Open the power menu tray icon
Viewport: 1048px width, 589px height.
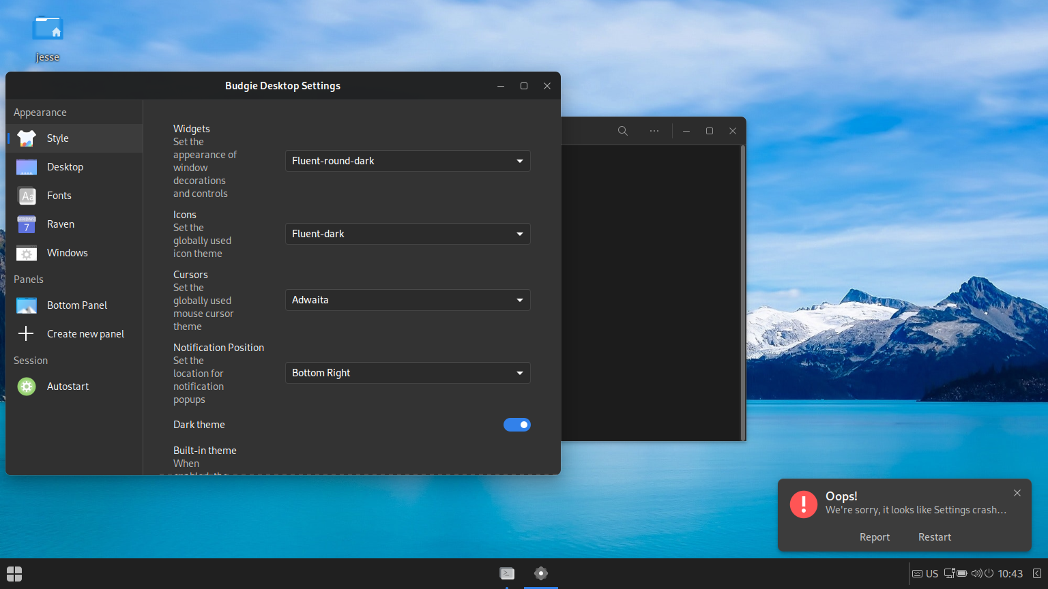(x=989, y=573)
